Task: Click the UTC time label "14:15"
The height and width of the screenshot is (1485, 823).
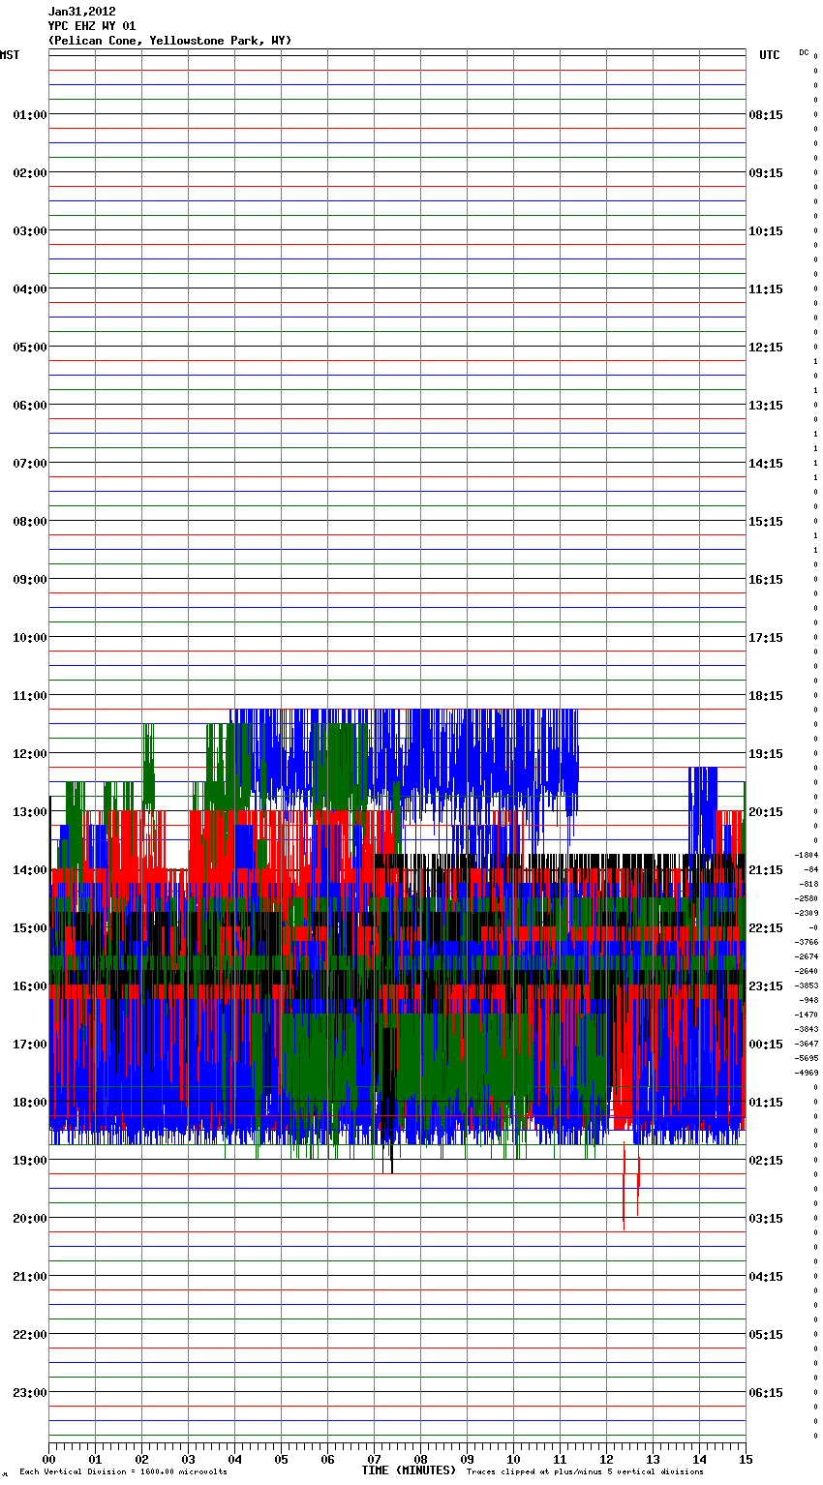Action: coord(766,464)
